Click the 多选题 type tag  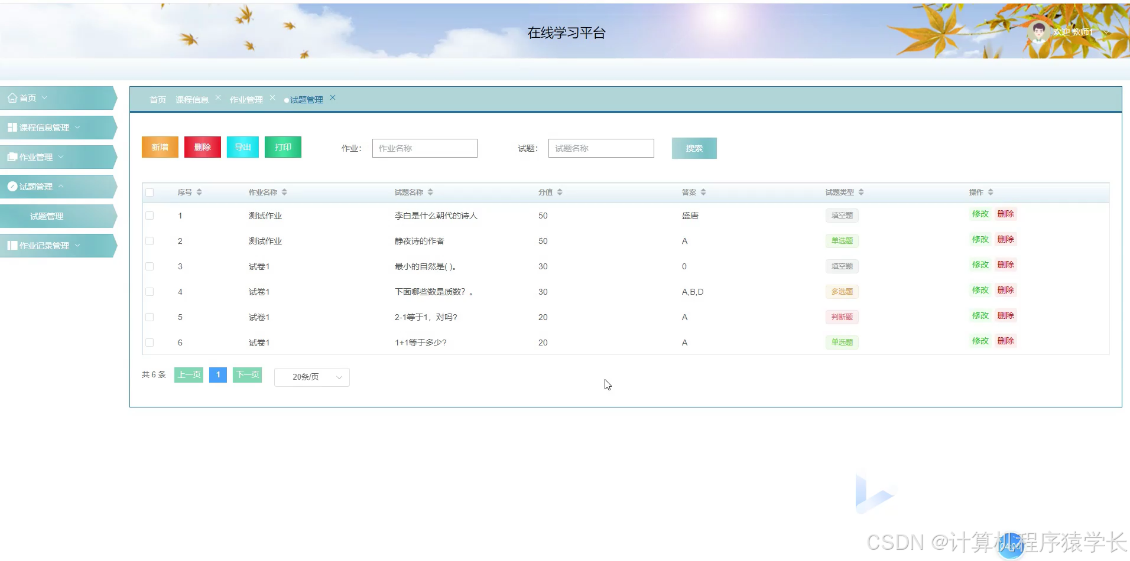click(842, 292)
